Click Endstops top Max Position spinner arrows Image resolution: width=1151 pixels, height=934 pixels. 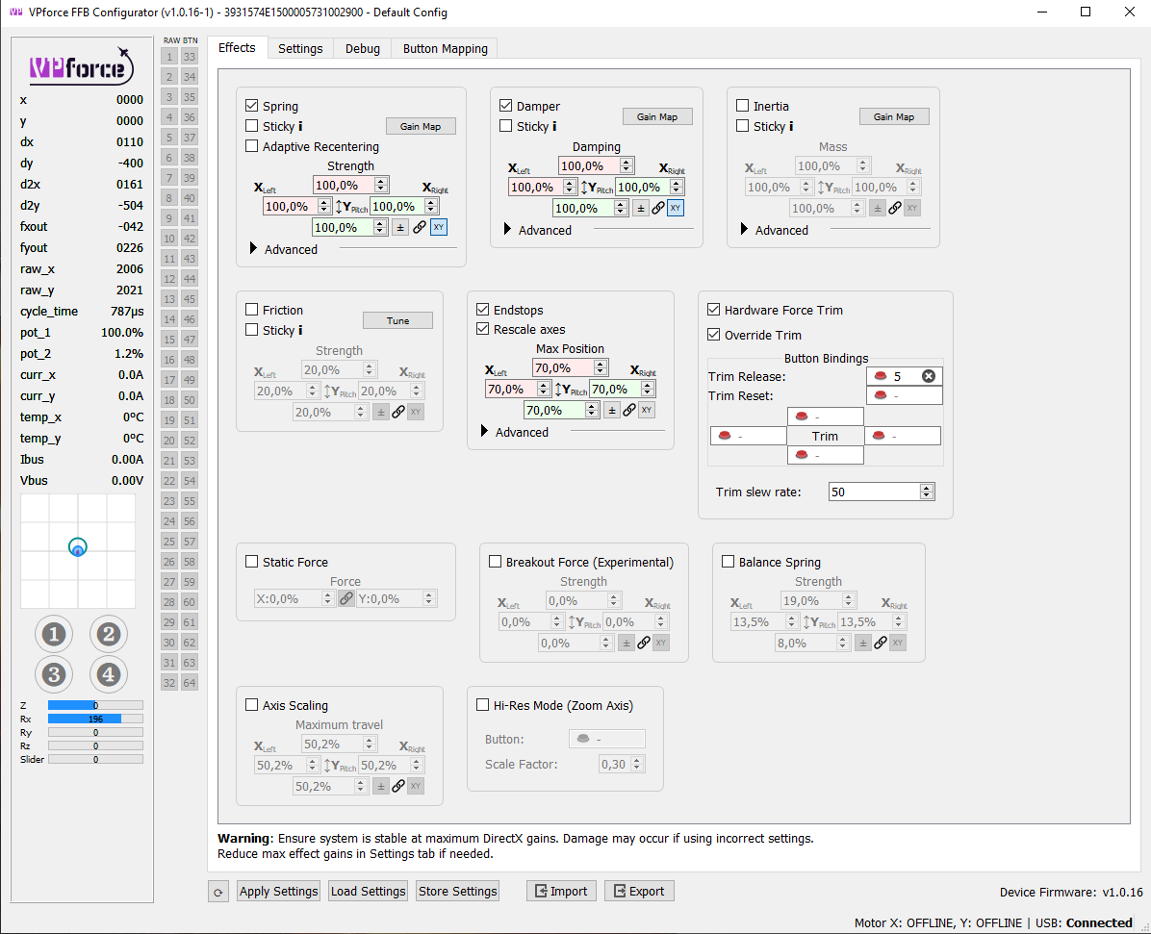[601, 367]
